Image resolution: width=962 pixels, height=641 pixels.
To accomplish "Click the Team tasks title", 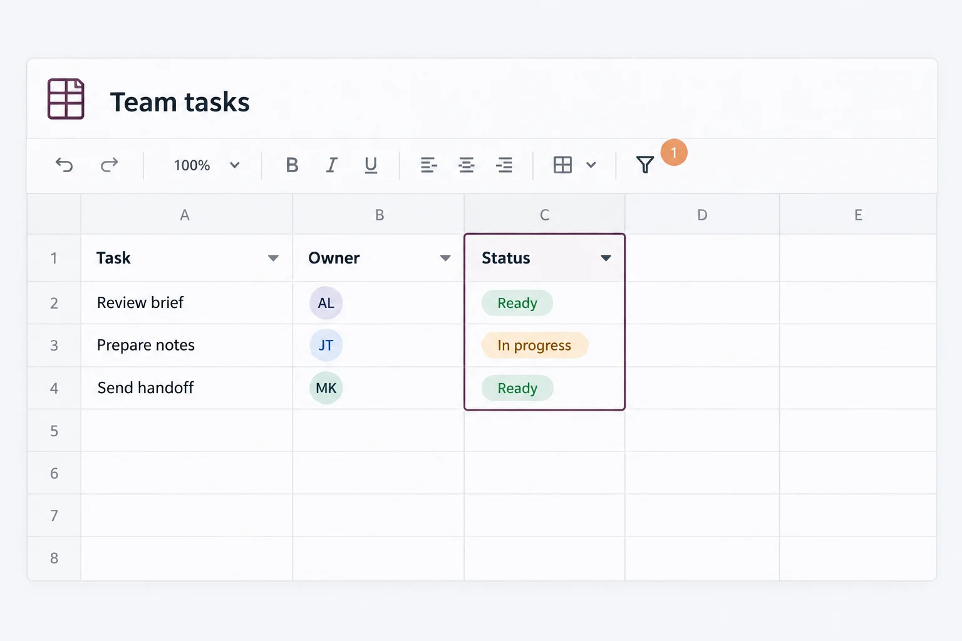I will click(180, 102).
